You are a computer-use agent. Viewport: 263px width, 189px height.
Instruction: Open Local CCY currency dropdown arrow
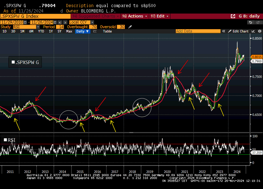(x=92, y=22)
